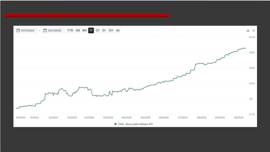Viewport: 270px width, 152px height.
Task: Click the download chart icon
Action: pos(248,30)
